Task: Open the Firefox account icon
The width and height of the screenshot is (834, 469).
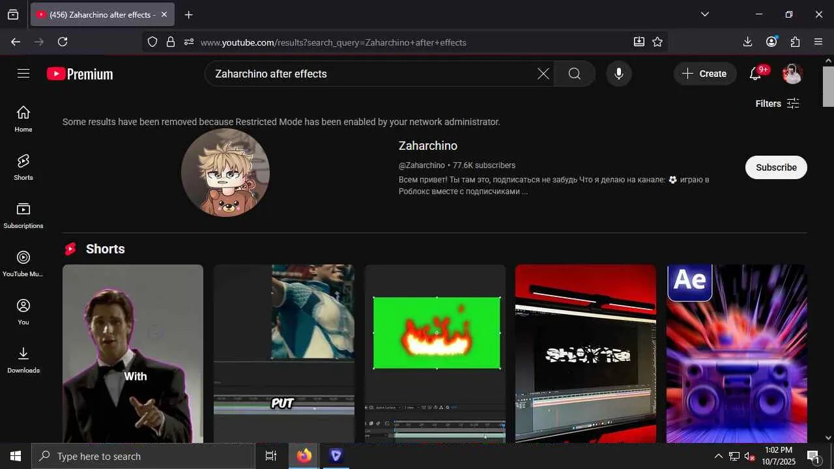Action: point(771,42)
